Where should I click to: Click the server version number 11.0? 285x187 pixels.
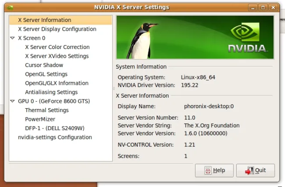[x=189, y=118]
